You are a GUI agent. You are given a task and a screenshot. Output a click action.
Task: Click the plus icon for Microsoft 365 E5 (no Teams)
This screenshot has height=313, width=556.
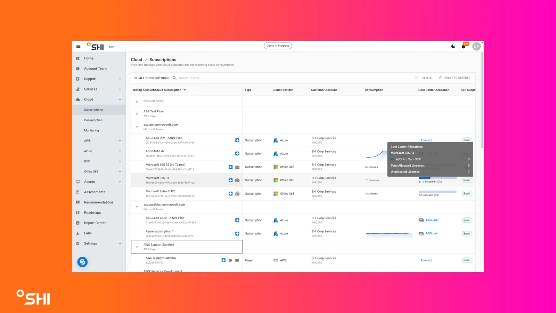point(230,167)
